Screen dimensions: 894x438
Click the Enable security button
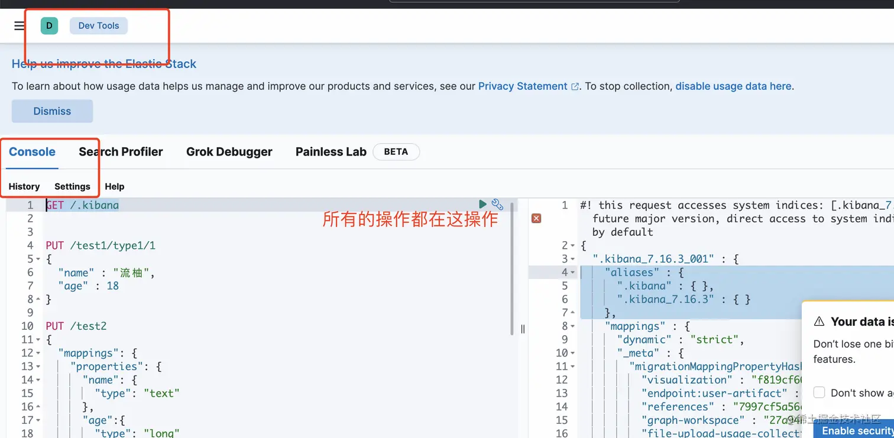tap(854, 430)
